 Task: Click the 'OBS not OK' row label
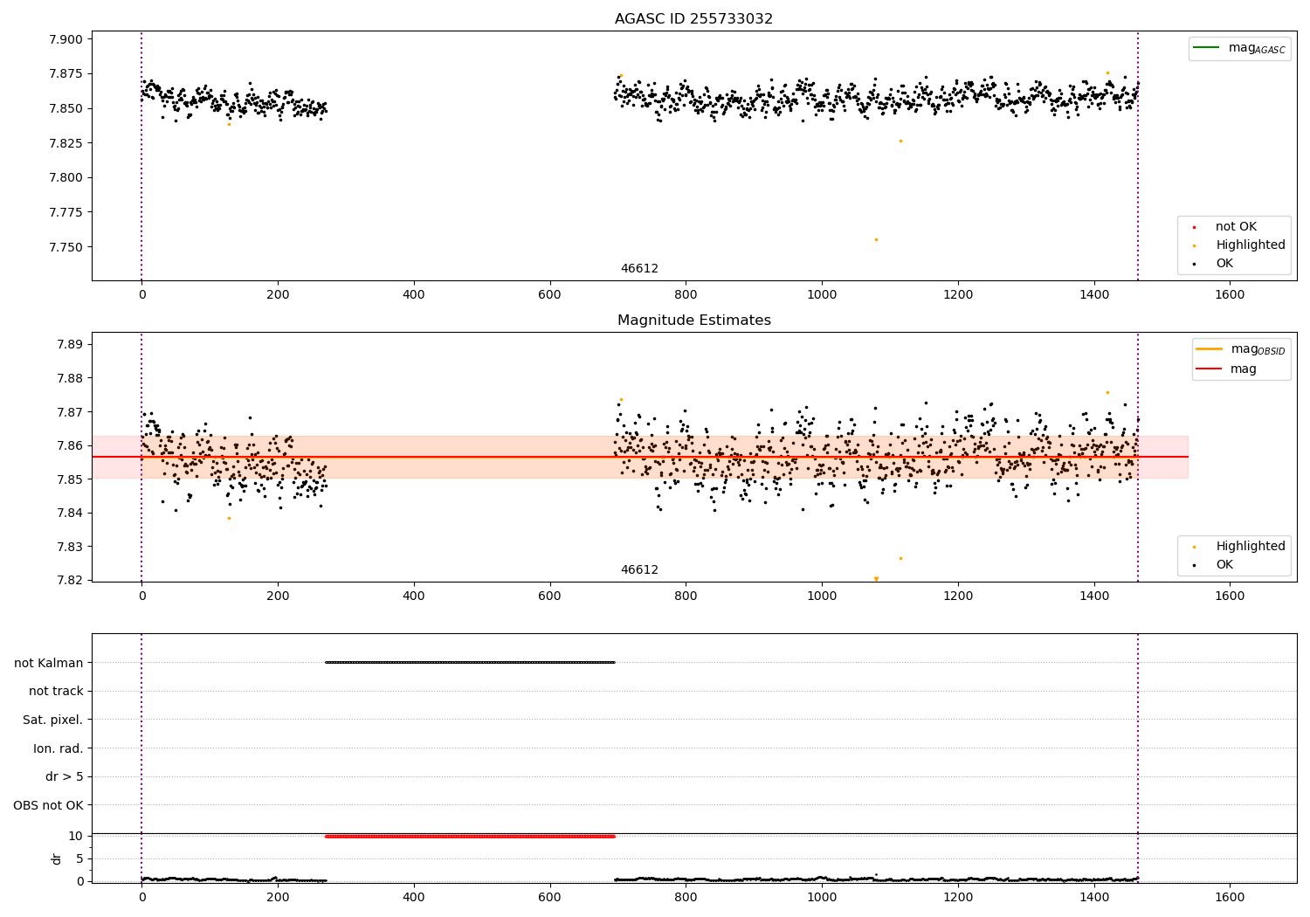(48, 805)
